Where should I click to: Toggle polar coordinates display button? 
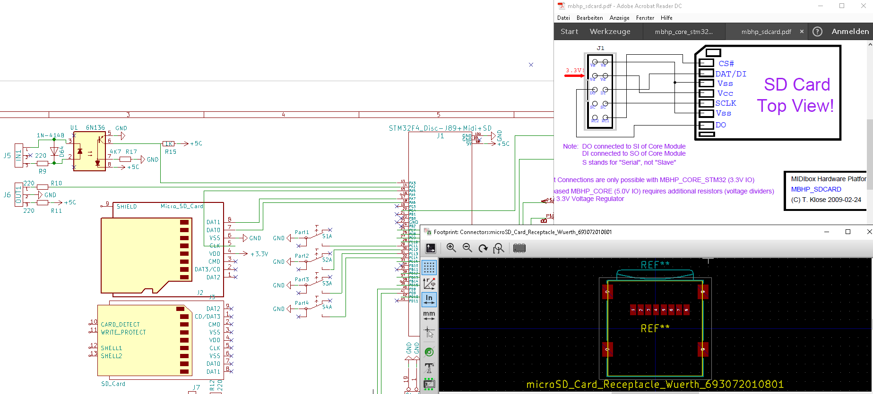[x=429, y=283]
